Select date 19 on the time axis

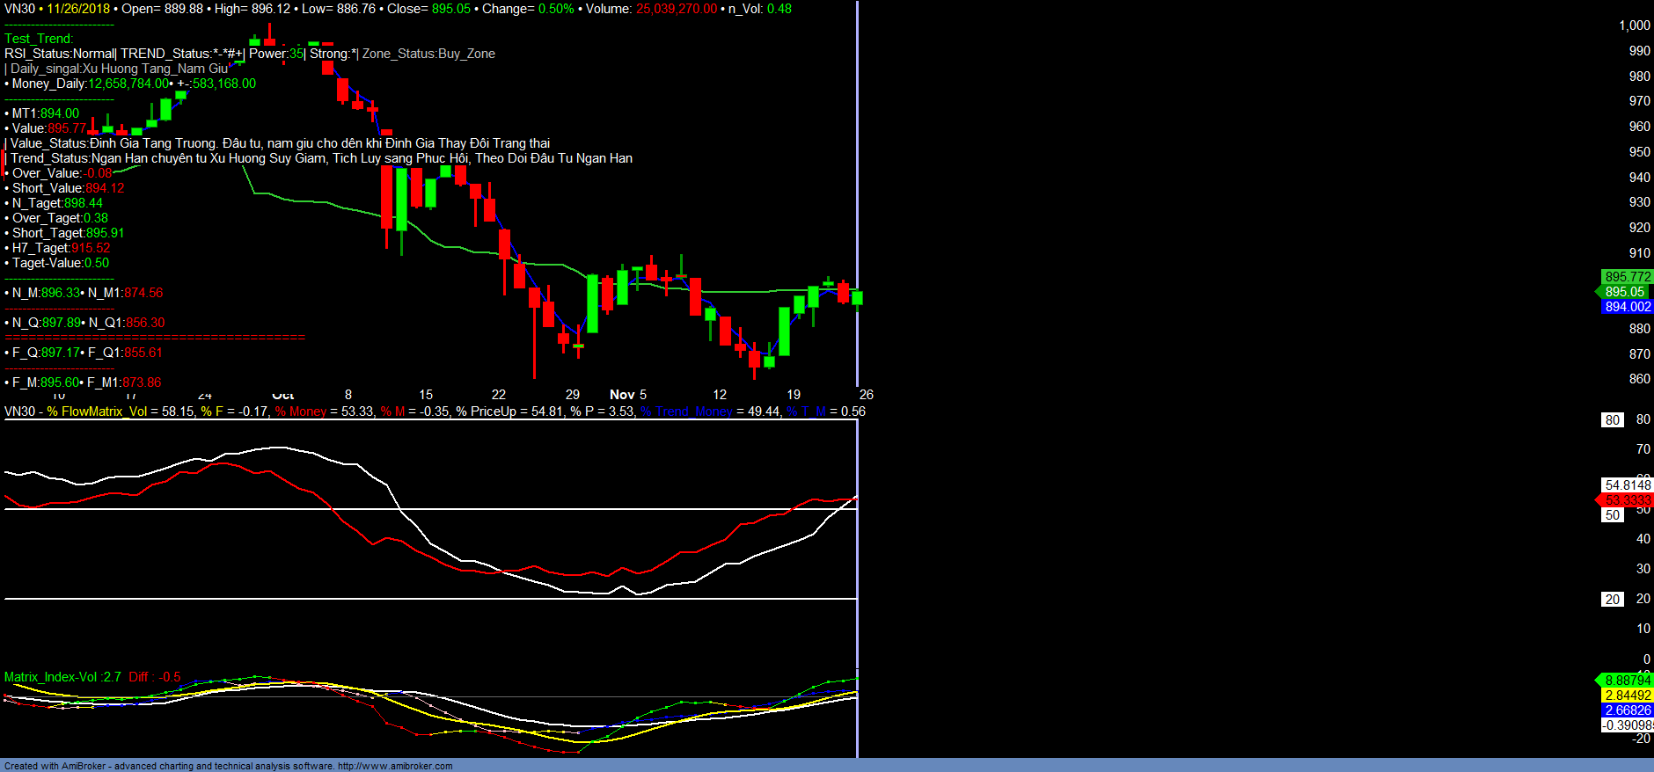(794, 395)
